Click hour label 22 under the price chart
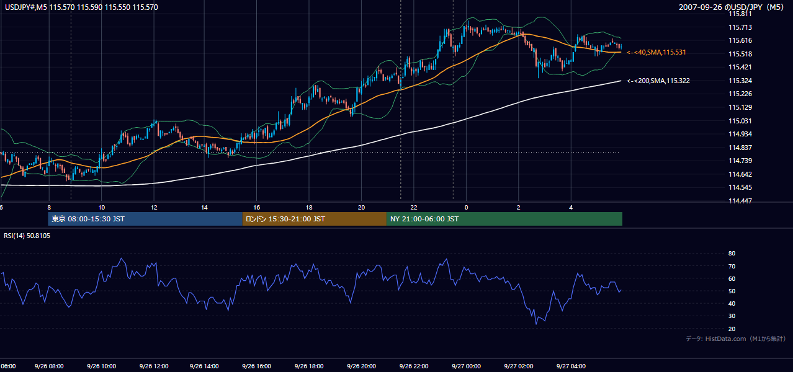This screenshot has height=372, width=793. click(x=413, y=207)
